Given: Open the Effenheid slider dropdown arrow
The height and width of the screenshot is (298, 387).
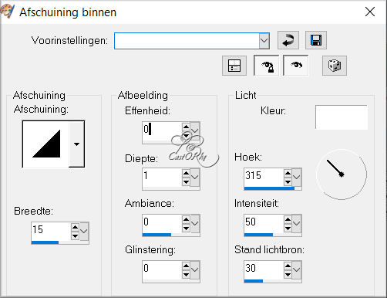Looking at the screenshot, I should click(x=195, y=130).
